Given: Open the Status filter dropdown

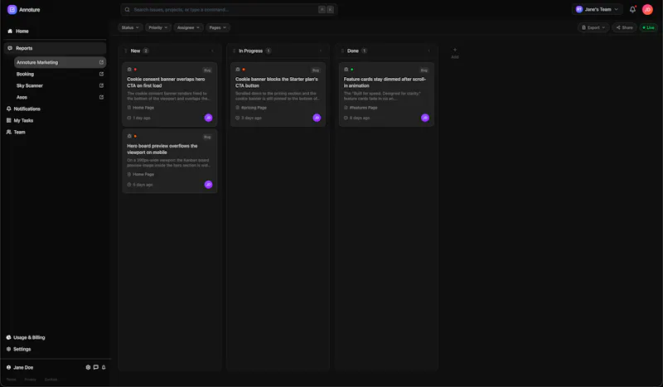Looking at the screenshot, I should click(130, 27).
